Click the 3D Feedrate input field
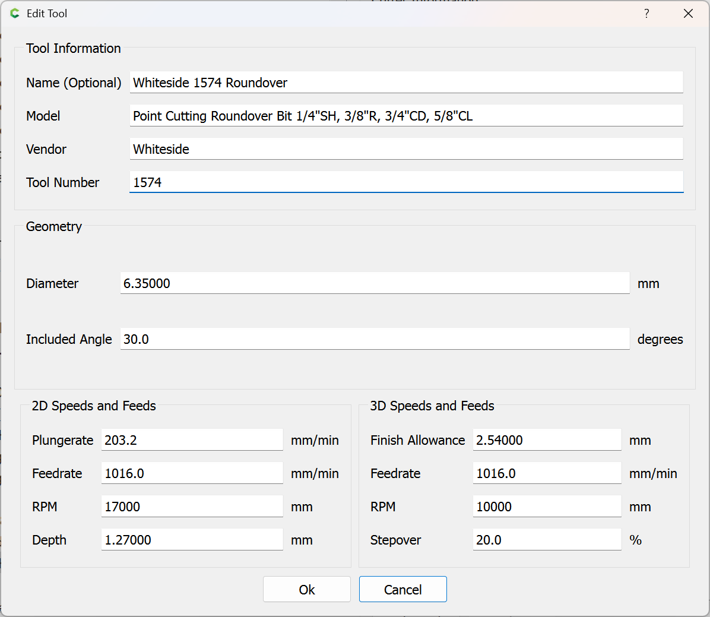This screenshot has width=710, height=617. coord(547,473)
